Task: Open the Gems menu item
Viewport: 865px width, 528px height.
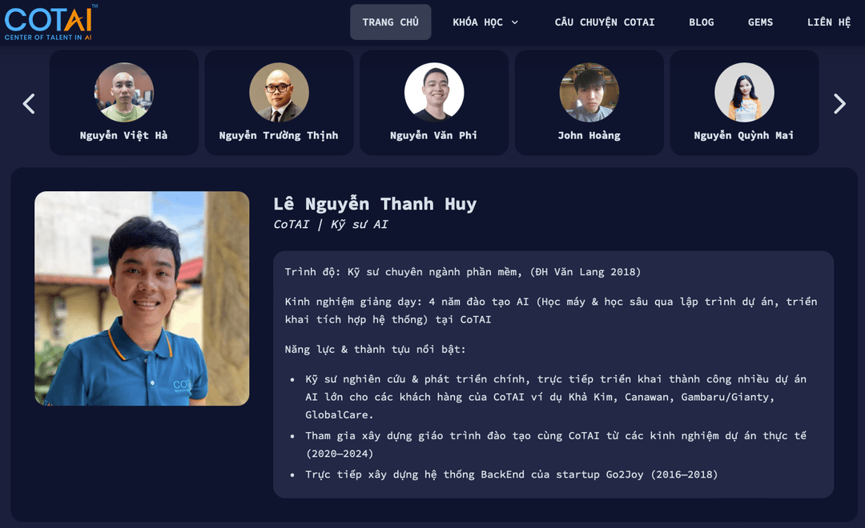Action: pos(760,22)
